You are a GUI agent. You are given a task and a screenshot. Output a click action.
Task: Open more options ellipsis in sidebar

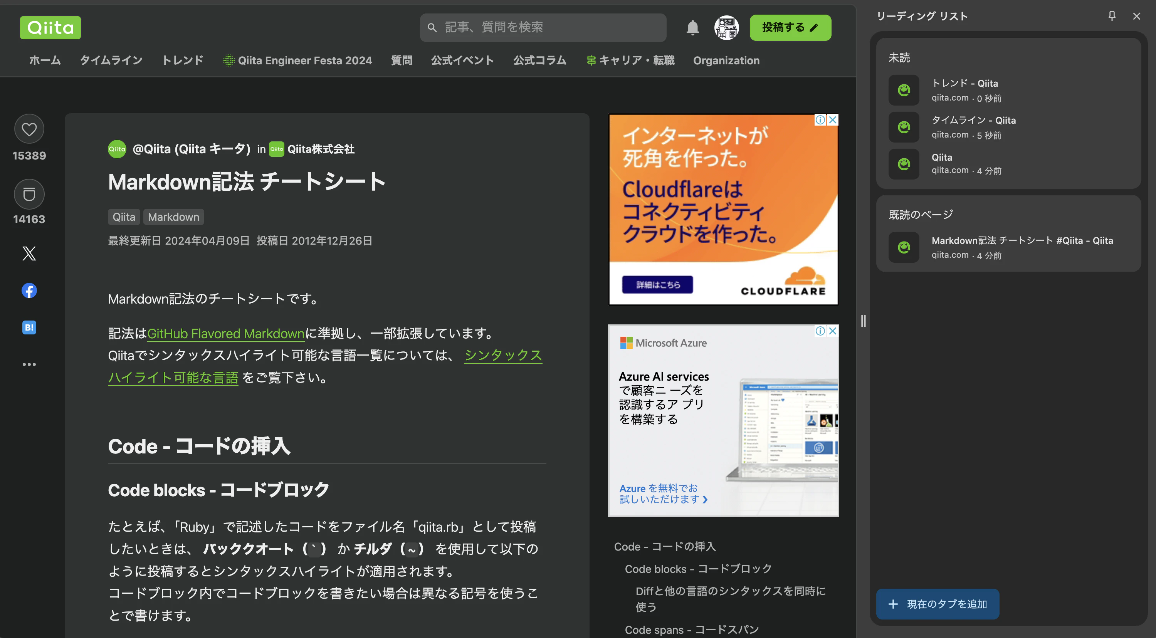[29, 364]
